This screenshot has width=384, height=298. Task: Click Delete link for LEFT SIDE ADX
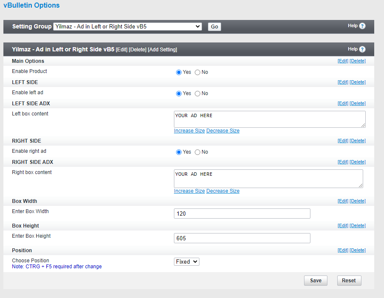358,103
